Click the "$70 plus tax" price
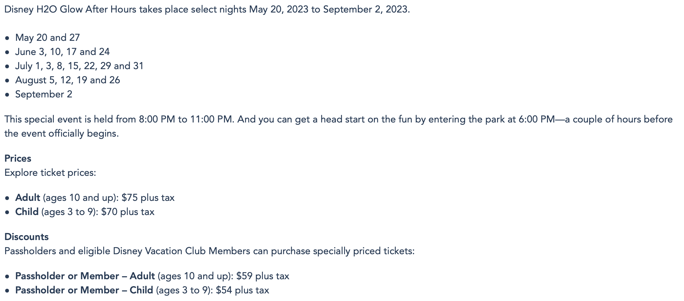The image size is (684, 301). pyautogui.click(x=128, y=212)
